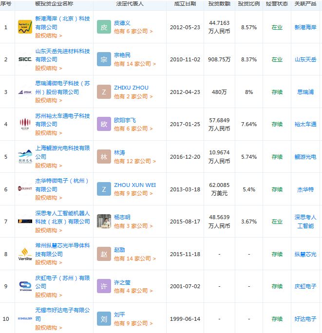
Task: Click the SICC company logo
Action: click(25, 59)
